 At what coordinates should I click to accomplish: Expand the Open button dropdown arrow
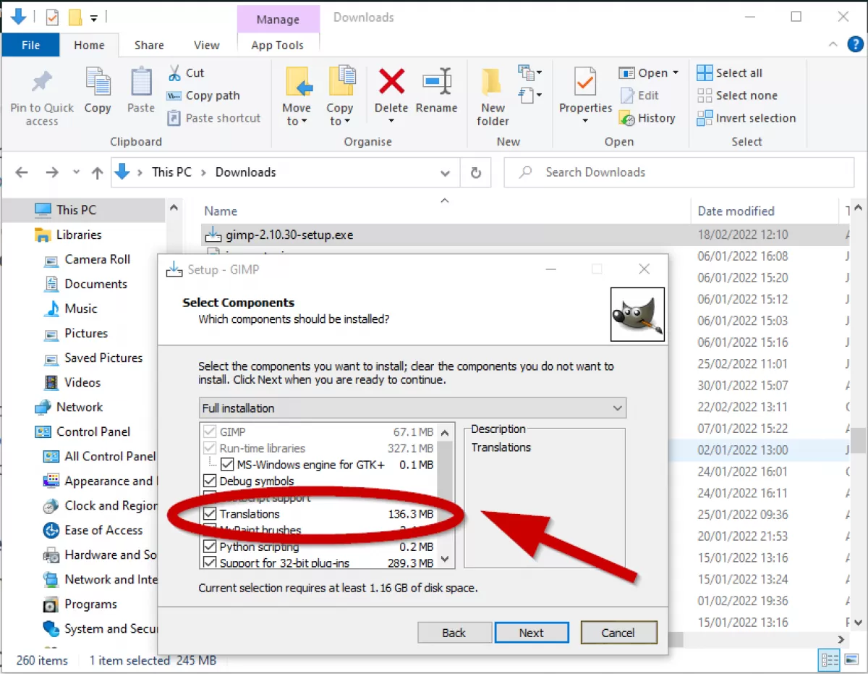coord(676,73)
